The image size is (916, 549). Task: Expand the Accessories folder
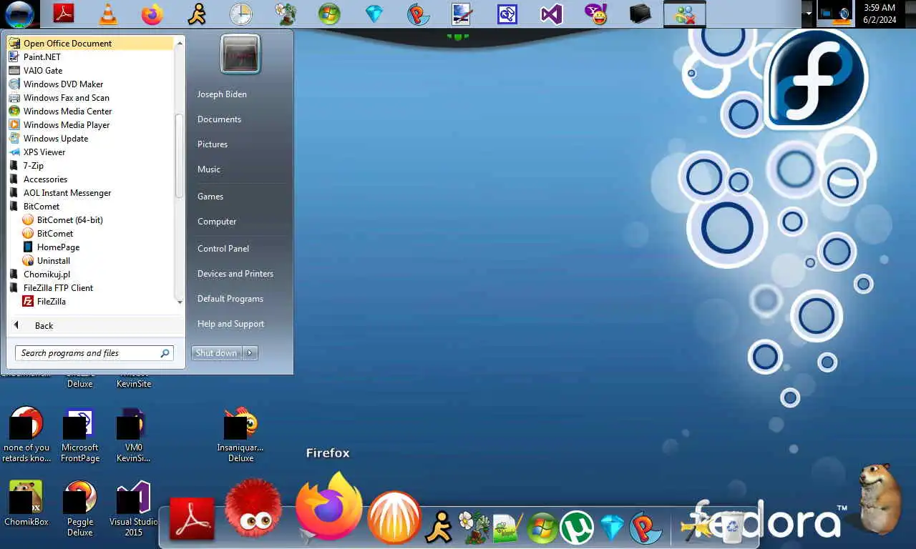[45, 179]
